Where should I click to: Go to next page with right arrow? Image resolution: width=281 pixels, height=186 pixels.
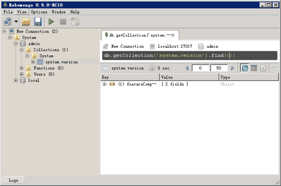click(x=233, y=68)
